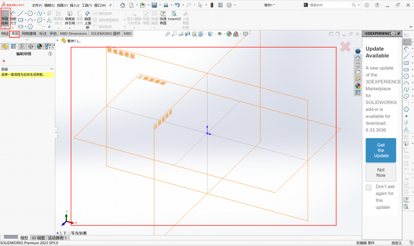Open the PropertyManager tab icon
The image size is (414, 246).
[13, 46]
